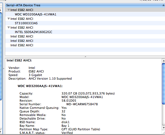Select the last Intel ESB2 AHCI row
Image resolution: width=165 pixels, height=135 pixels.
pyautogui.click(x=85, y=45)
